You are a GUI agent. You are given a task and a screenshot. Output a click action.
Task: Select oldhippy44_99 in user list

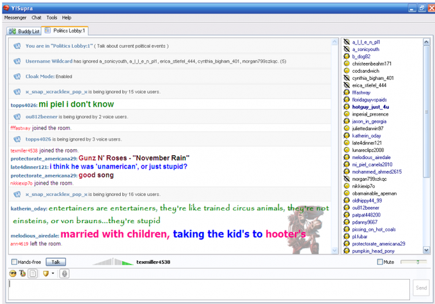click(367, 200)
